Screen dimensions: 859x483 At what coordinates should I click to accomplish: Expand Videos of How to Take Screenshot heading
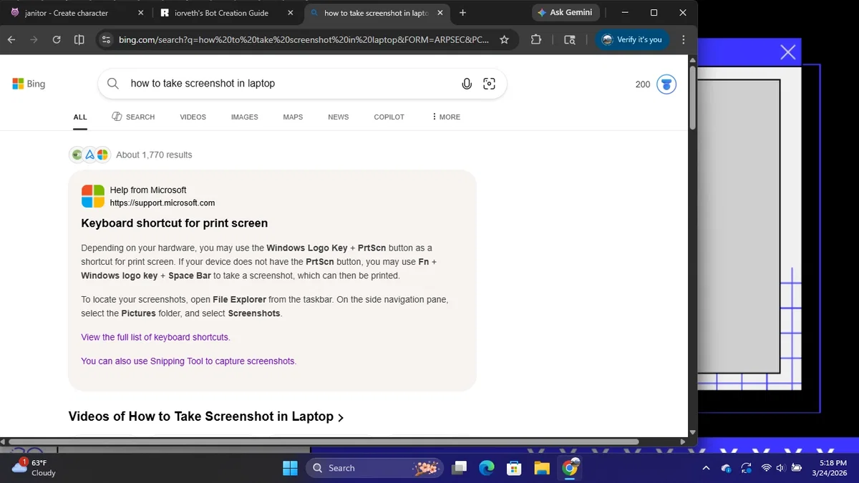pyautogui.click(x=206, y=416)
